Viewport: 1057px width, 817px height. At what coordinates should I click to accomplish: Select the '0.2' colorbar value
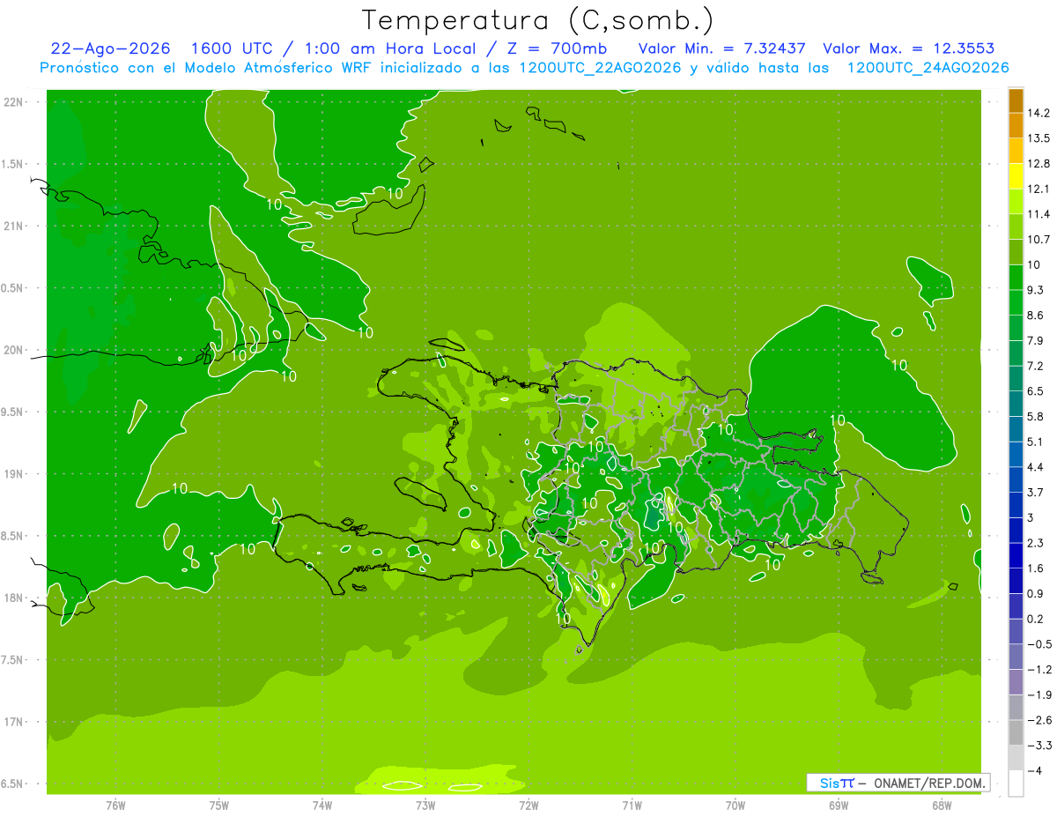click(x=1036, y=619)
